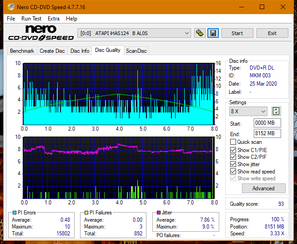Open the ATAPI iHAS124 drive dropdown
Viewport: 297px width, 244px height.
(x=134, y=33)
